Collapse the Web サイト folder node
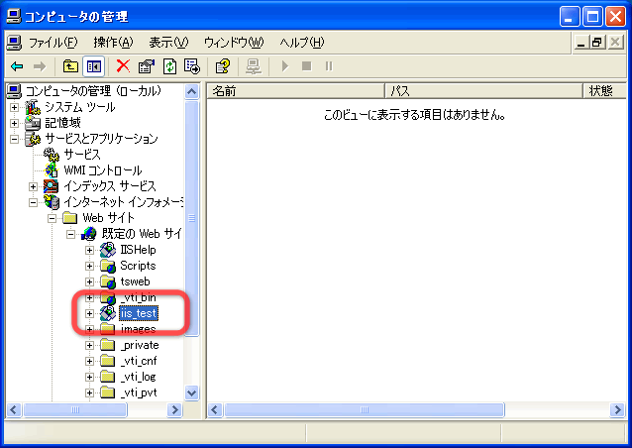 tap(52, 219)
